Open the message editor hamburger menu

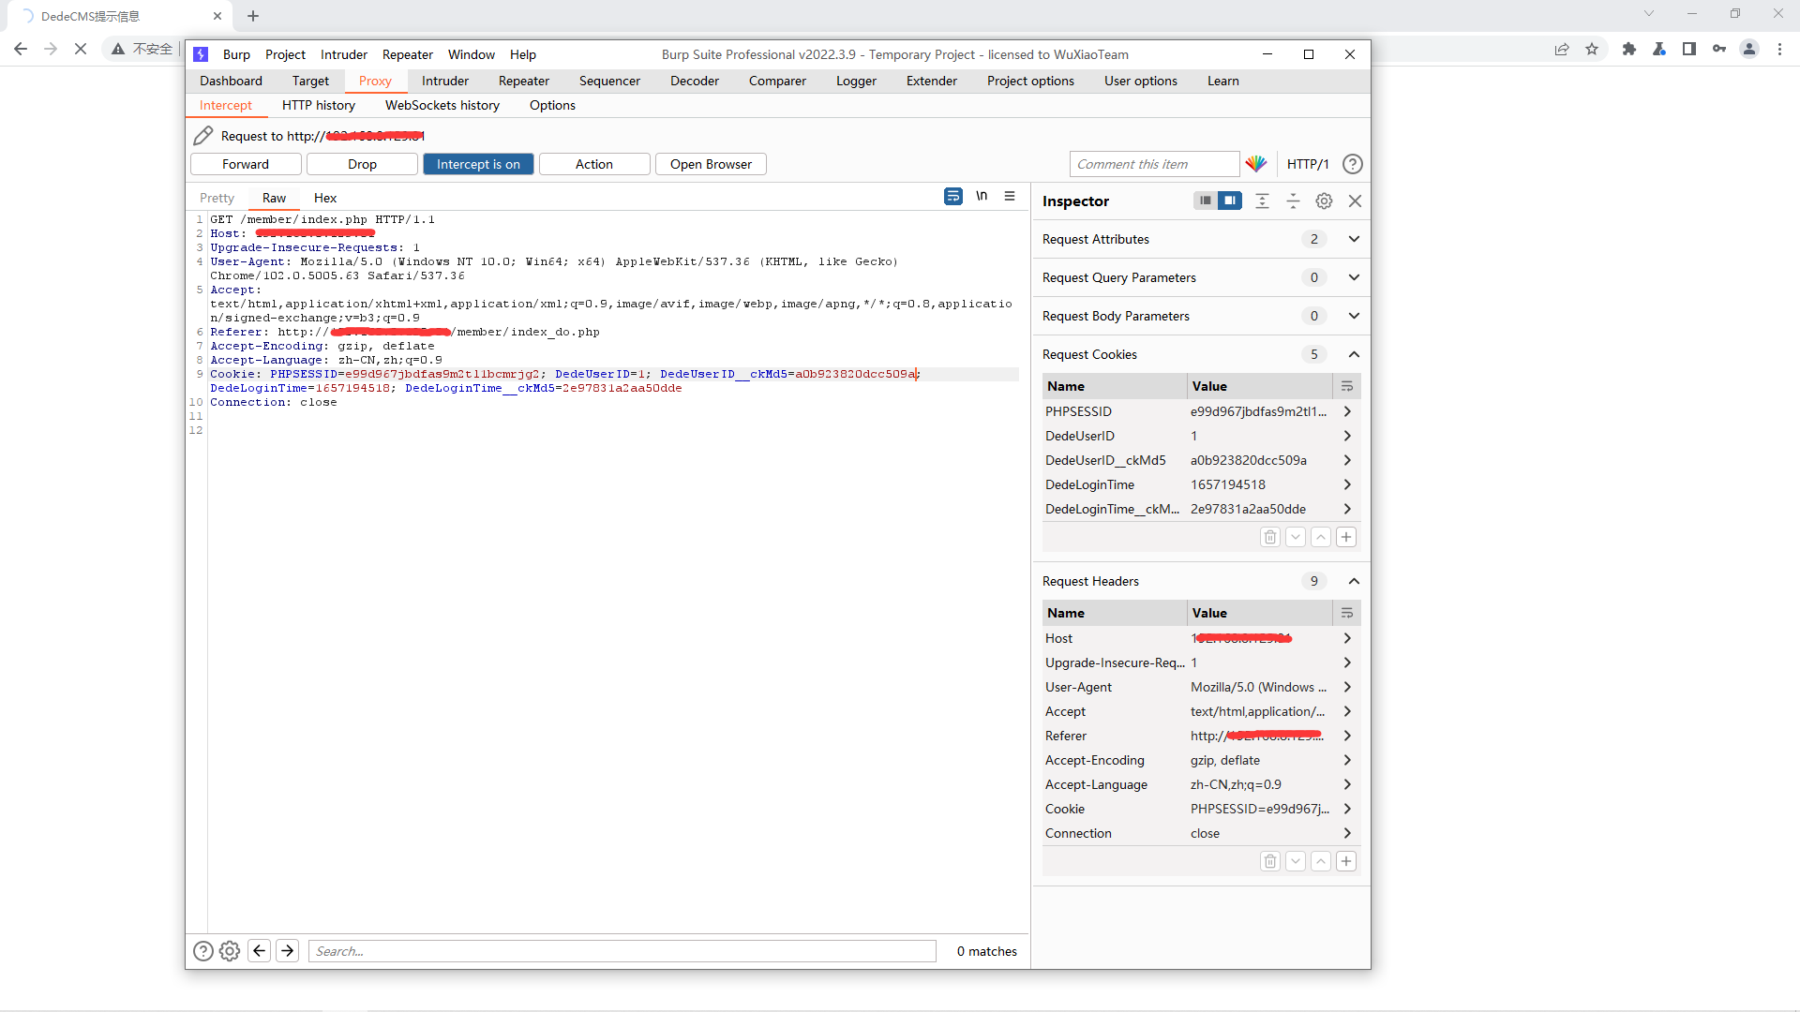[x=1010, y=197]
